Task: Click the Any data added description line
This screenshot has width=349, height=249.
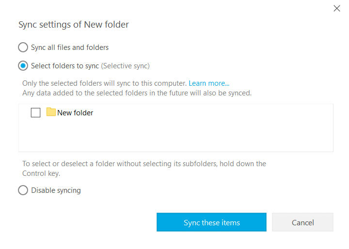Action: 137,93
